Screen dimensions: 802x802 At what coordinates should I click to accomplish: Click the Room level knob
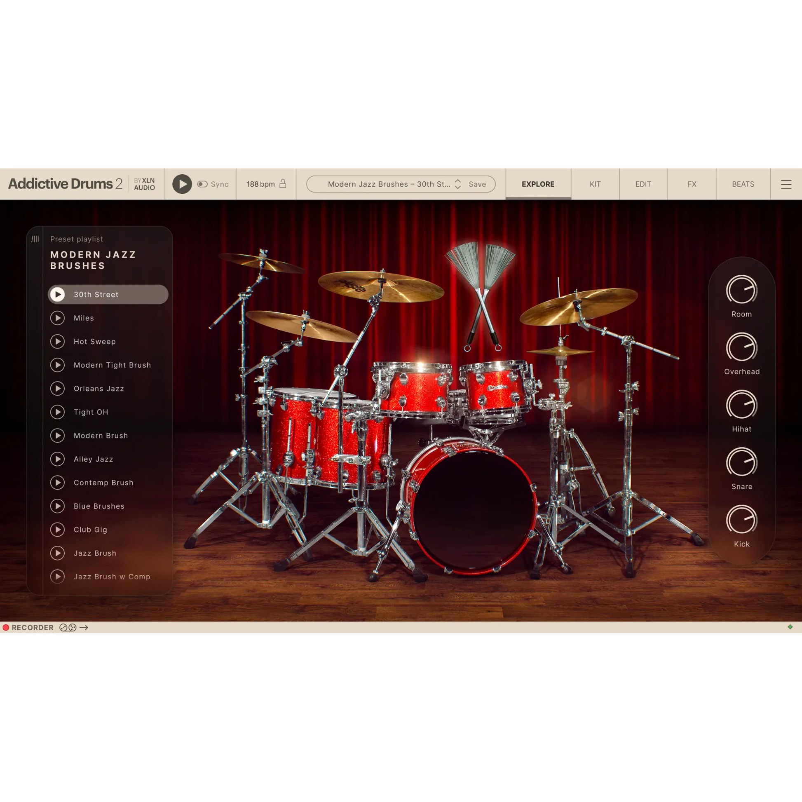pos(741,290)
